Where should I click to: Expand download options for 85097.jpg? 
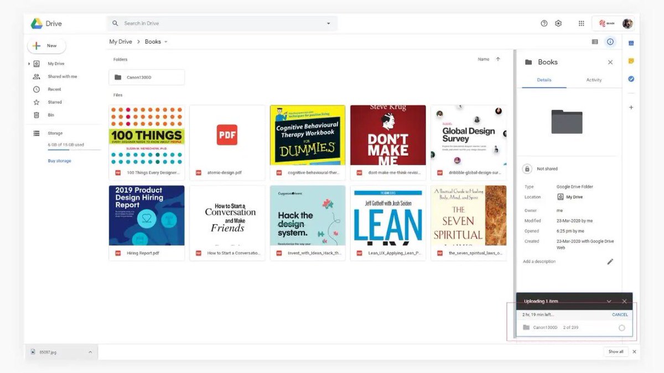click(90, 352)
